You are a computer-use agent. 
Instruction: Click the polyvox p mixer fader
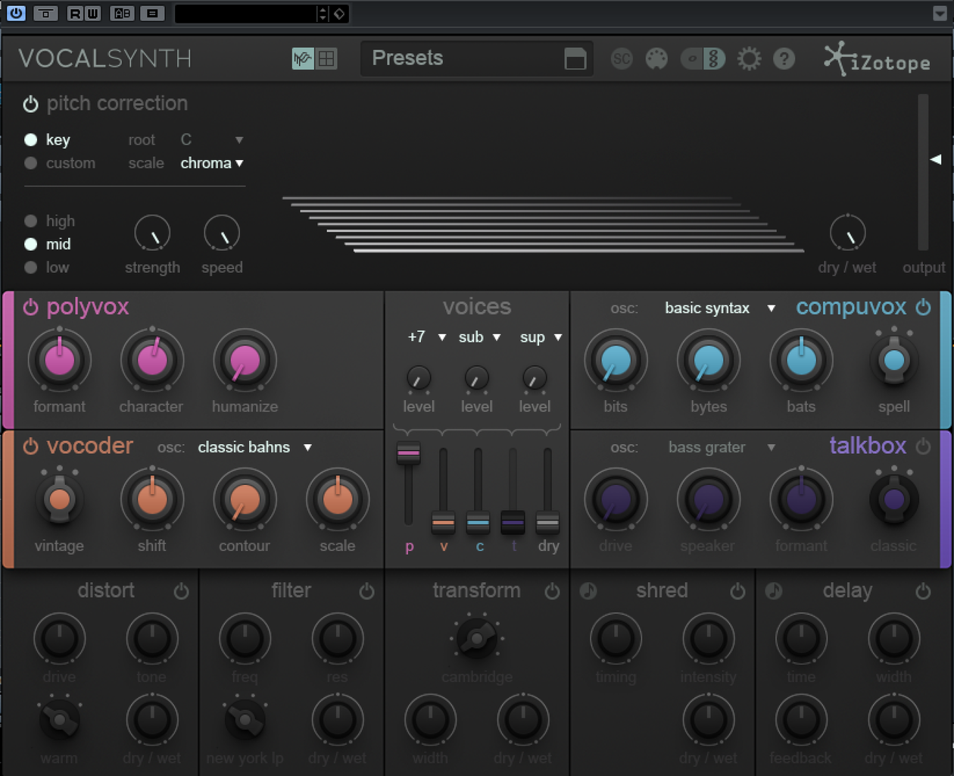click(408, 453)
